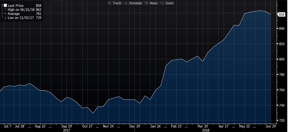Click the Dec 29 date axis label
This screenshot has height=132, width=288.
[135, 126]
